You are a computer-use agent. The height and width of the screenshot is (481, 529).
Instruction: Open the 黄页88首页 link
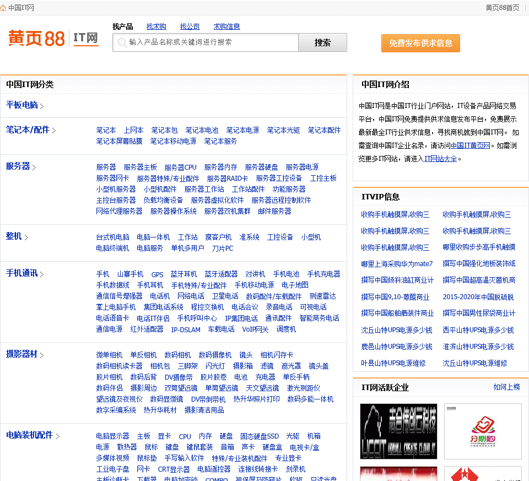[503, 8]
